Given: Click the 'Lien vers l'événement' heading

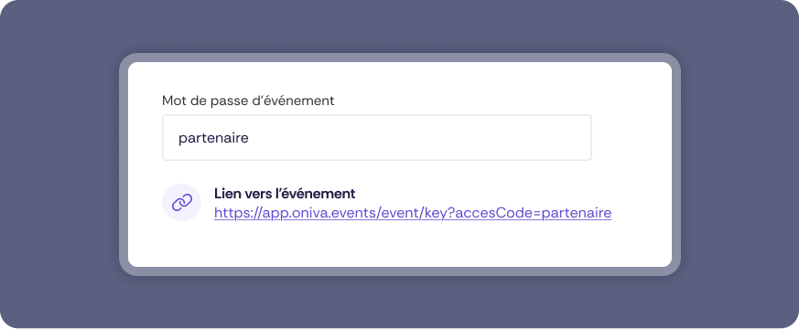Looking at the screenshot, I should coord(285,194).
